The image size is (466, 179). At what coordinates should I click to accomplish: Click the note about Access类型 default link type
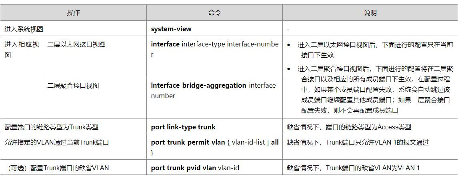point(349,127)
